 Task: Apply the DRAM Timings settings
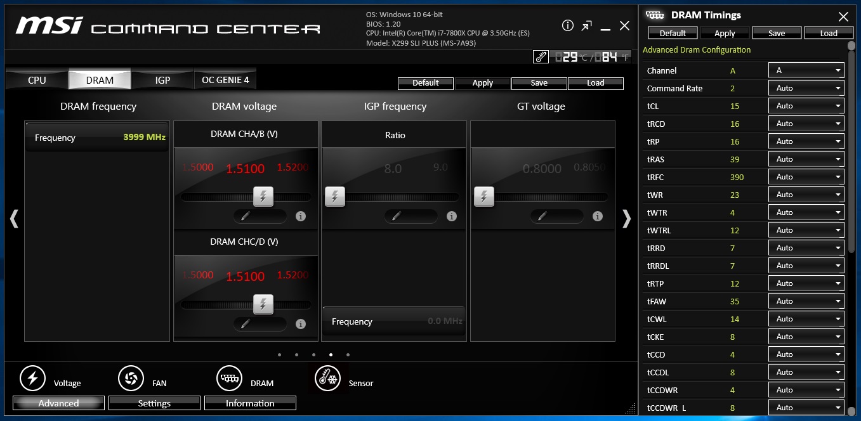click(x=725, y=32)
